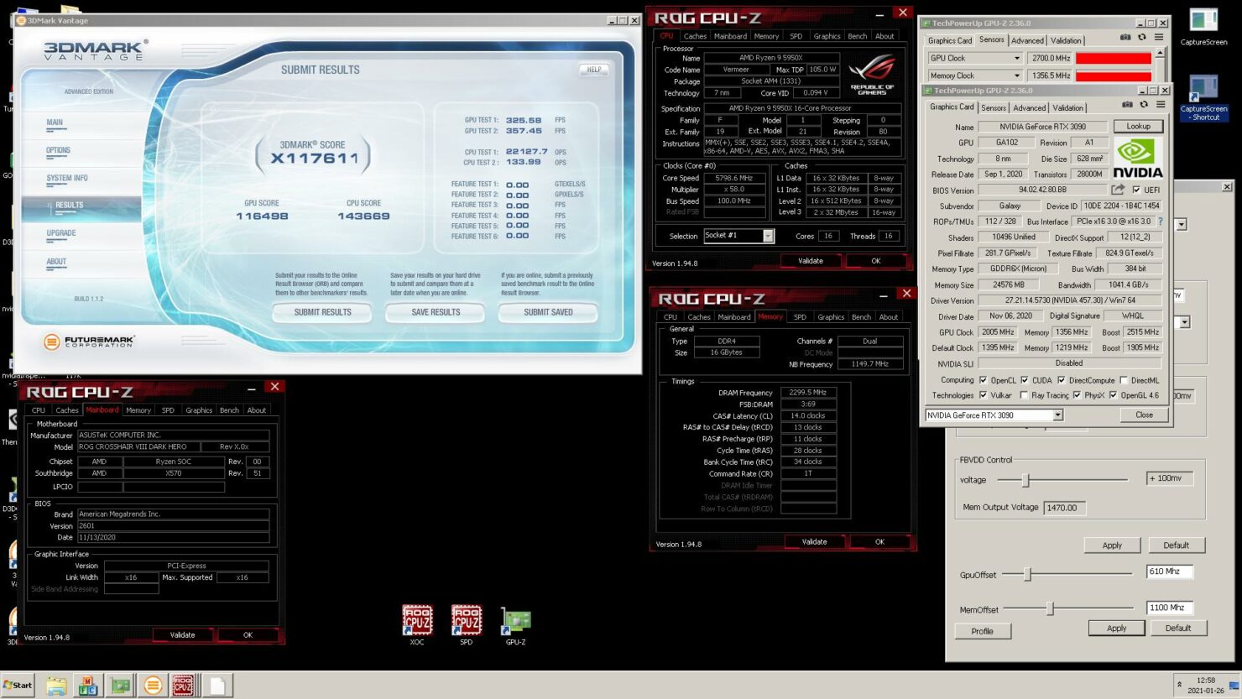The width and height of the screenshot is (1242, 699).
Task: Toggle the CUDA checkbox
Action: pos(1024,380)
